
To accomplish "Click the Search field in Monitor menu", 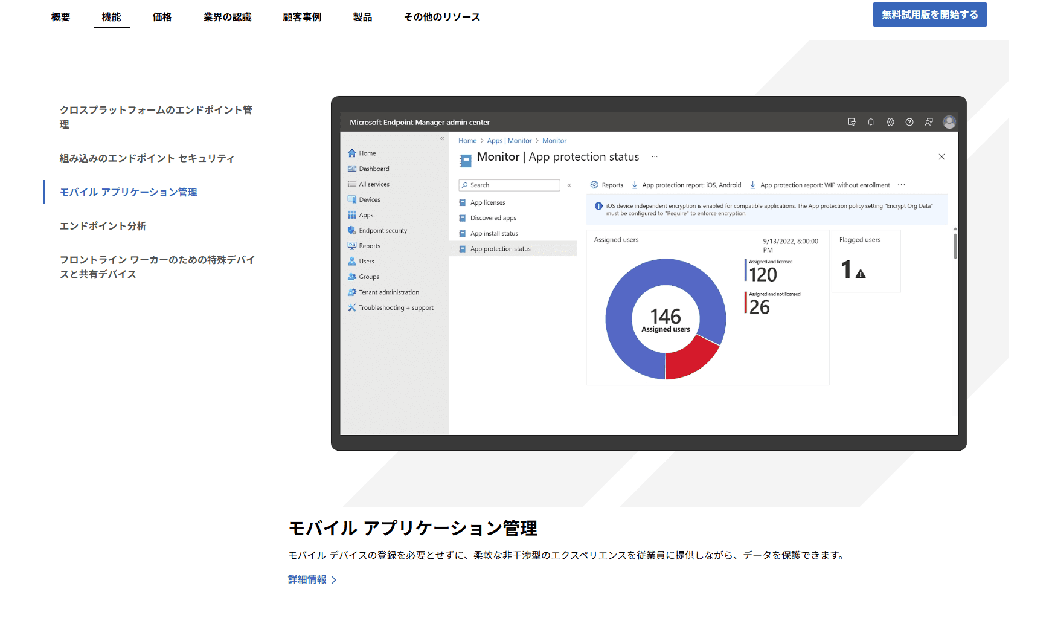I will 510,185.
